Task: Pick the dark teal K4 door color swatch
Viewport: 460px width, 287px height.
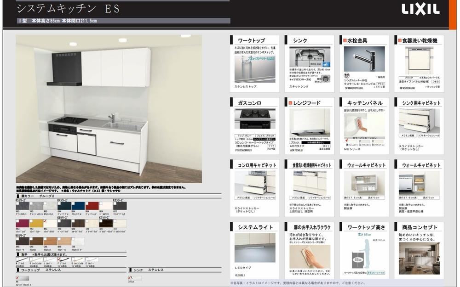Action: (64, 206)
